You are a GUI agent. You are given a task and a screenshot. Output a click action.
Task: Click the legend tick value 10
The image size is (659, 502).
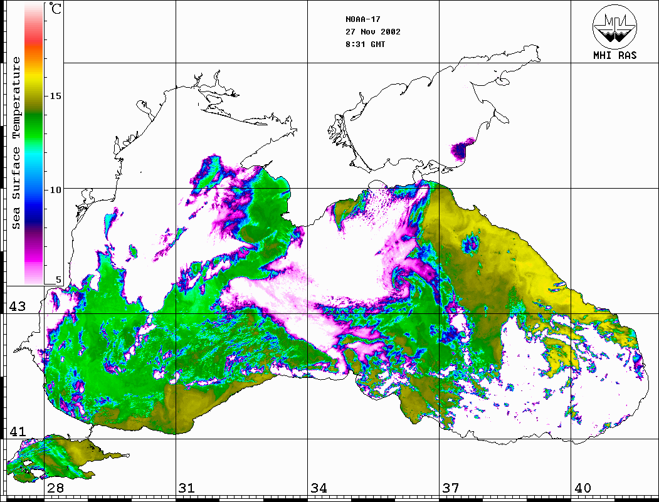pyautogui.click(x=55, y=191)
